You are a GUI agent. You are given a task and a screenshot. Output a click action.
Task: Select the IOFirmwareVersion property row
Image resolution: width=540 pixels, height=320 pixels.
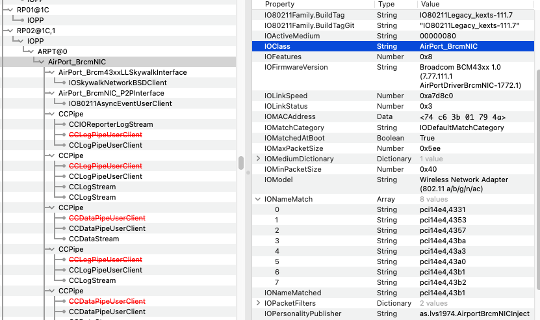[393, 76]
